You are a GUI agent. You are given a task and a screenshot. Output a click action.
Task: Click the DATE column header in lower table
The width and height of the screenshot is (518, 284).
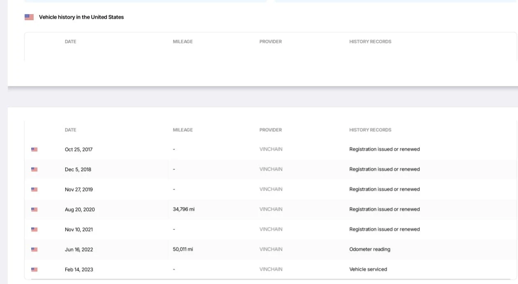(x=70, y=130)
